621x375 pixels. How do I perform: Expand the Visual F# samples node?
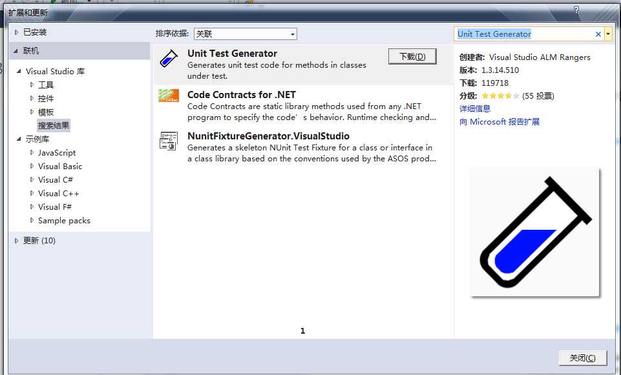point(32,207)
